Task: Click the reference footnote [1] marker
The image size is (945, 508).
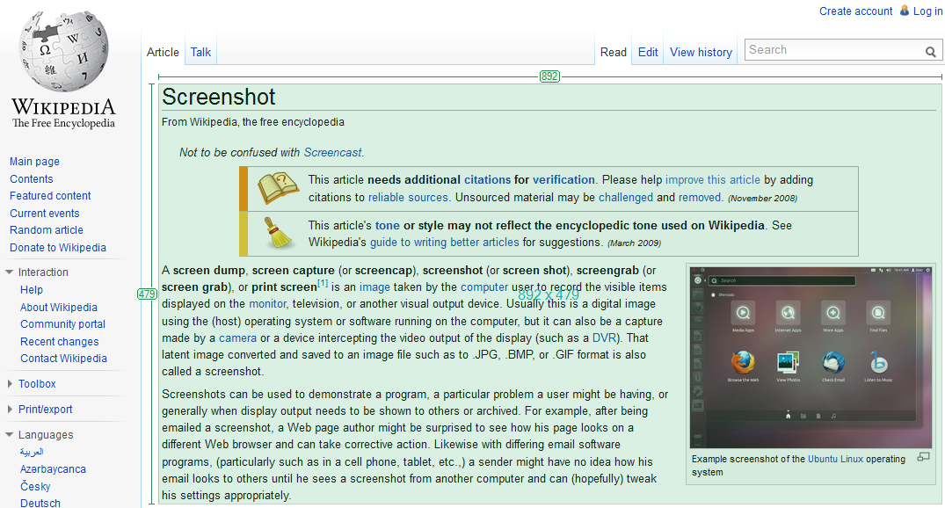Action: (323, 283)
